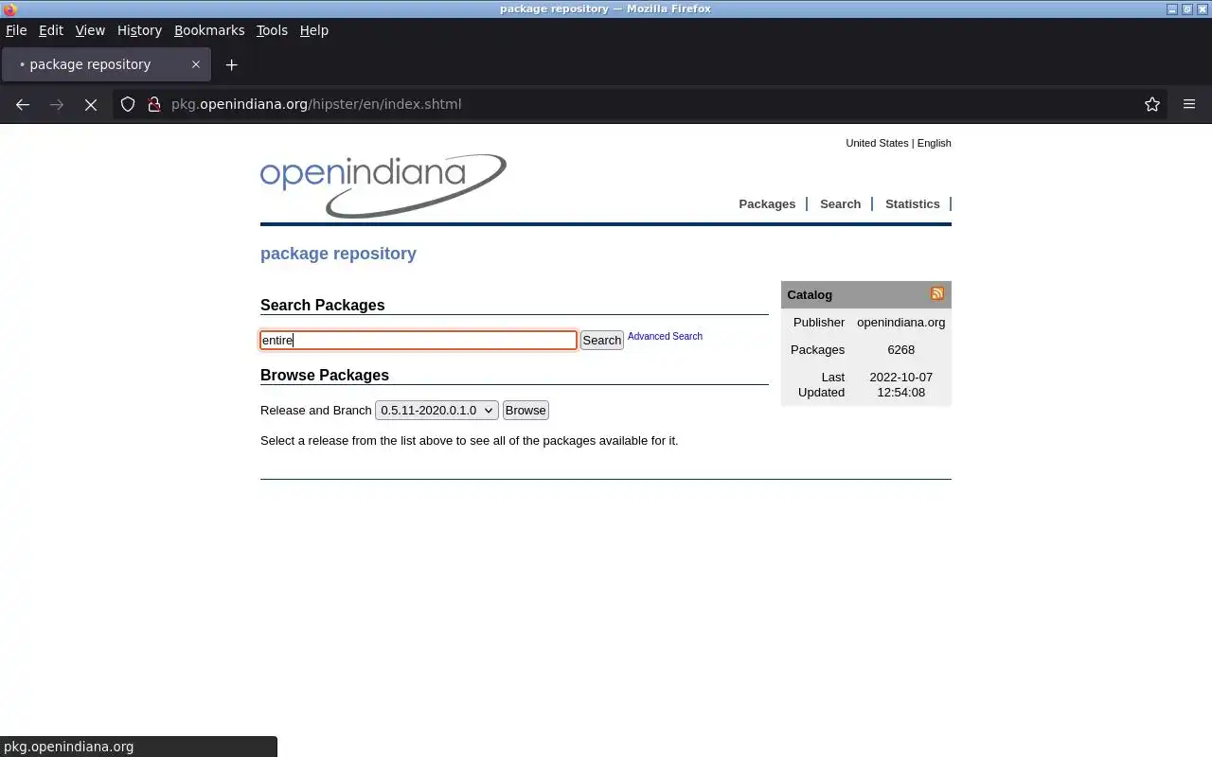
Task: Click the Search Packages heading
Action: pyautogui.click(x=322, y=305)
